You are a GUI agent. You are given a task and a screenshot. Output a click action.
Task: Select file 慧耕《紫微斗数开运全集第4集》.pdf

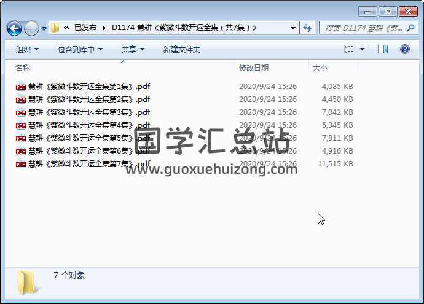click(89, 125)
